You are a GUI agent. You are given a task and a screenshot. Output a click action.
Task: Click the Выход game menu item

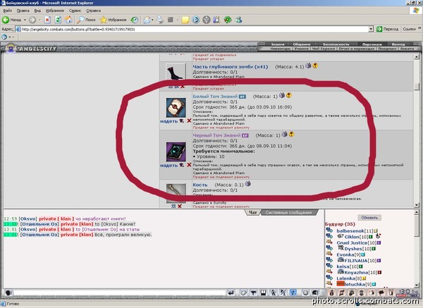(398, 44)
